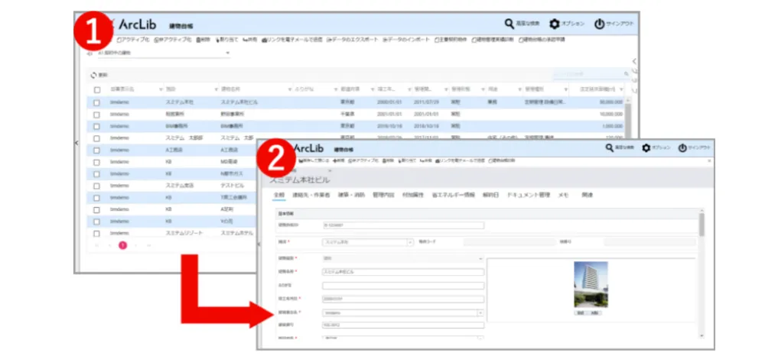This screenshot has height=359, width=765.
Task: Click 削除 in the detail window toolbar
Action: (x=389, y=160)
